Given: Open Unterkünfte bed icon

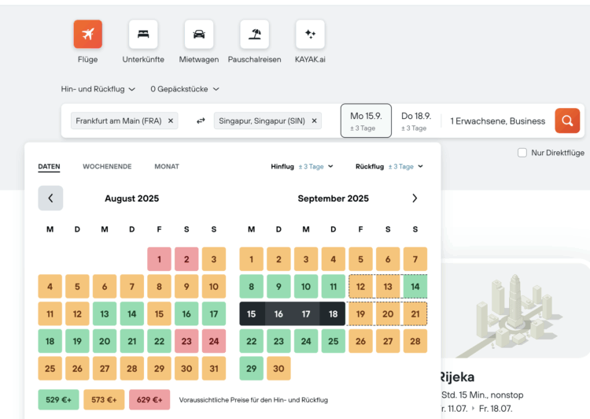Looking at the screenshot, I should [x=143, y=35].
